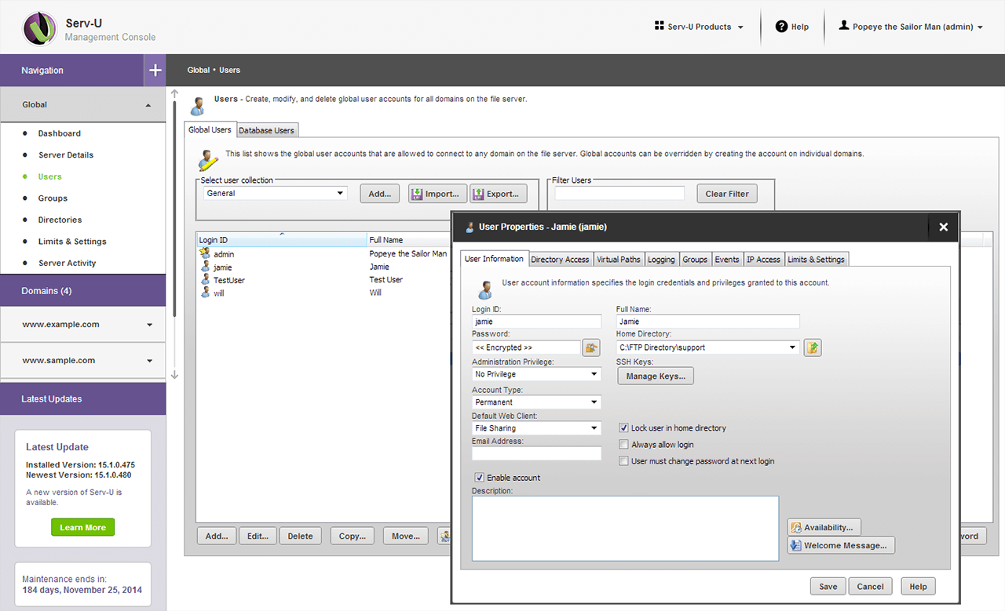Viewport: 1005px width, 611px height.
Task: Click the green Learn More button
Action: [x=83, y=527]
